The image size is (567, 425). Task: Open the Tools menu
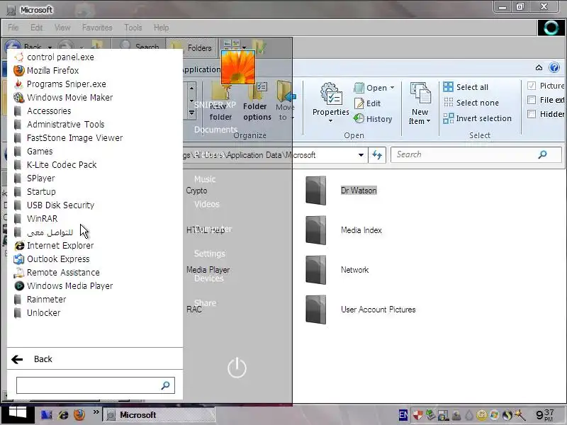(x=133, y=28)
